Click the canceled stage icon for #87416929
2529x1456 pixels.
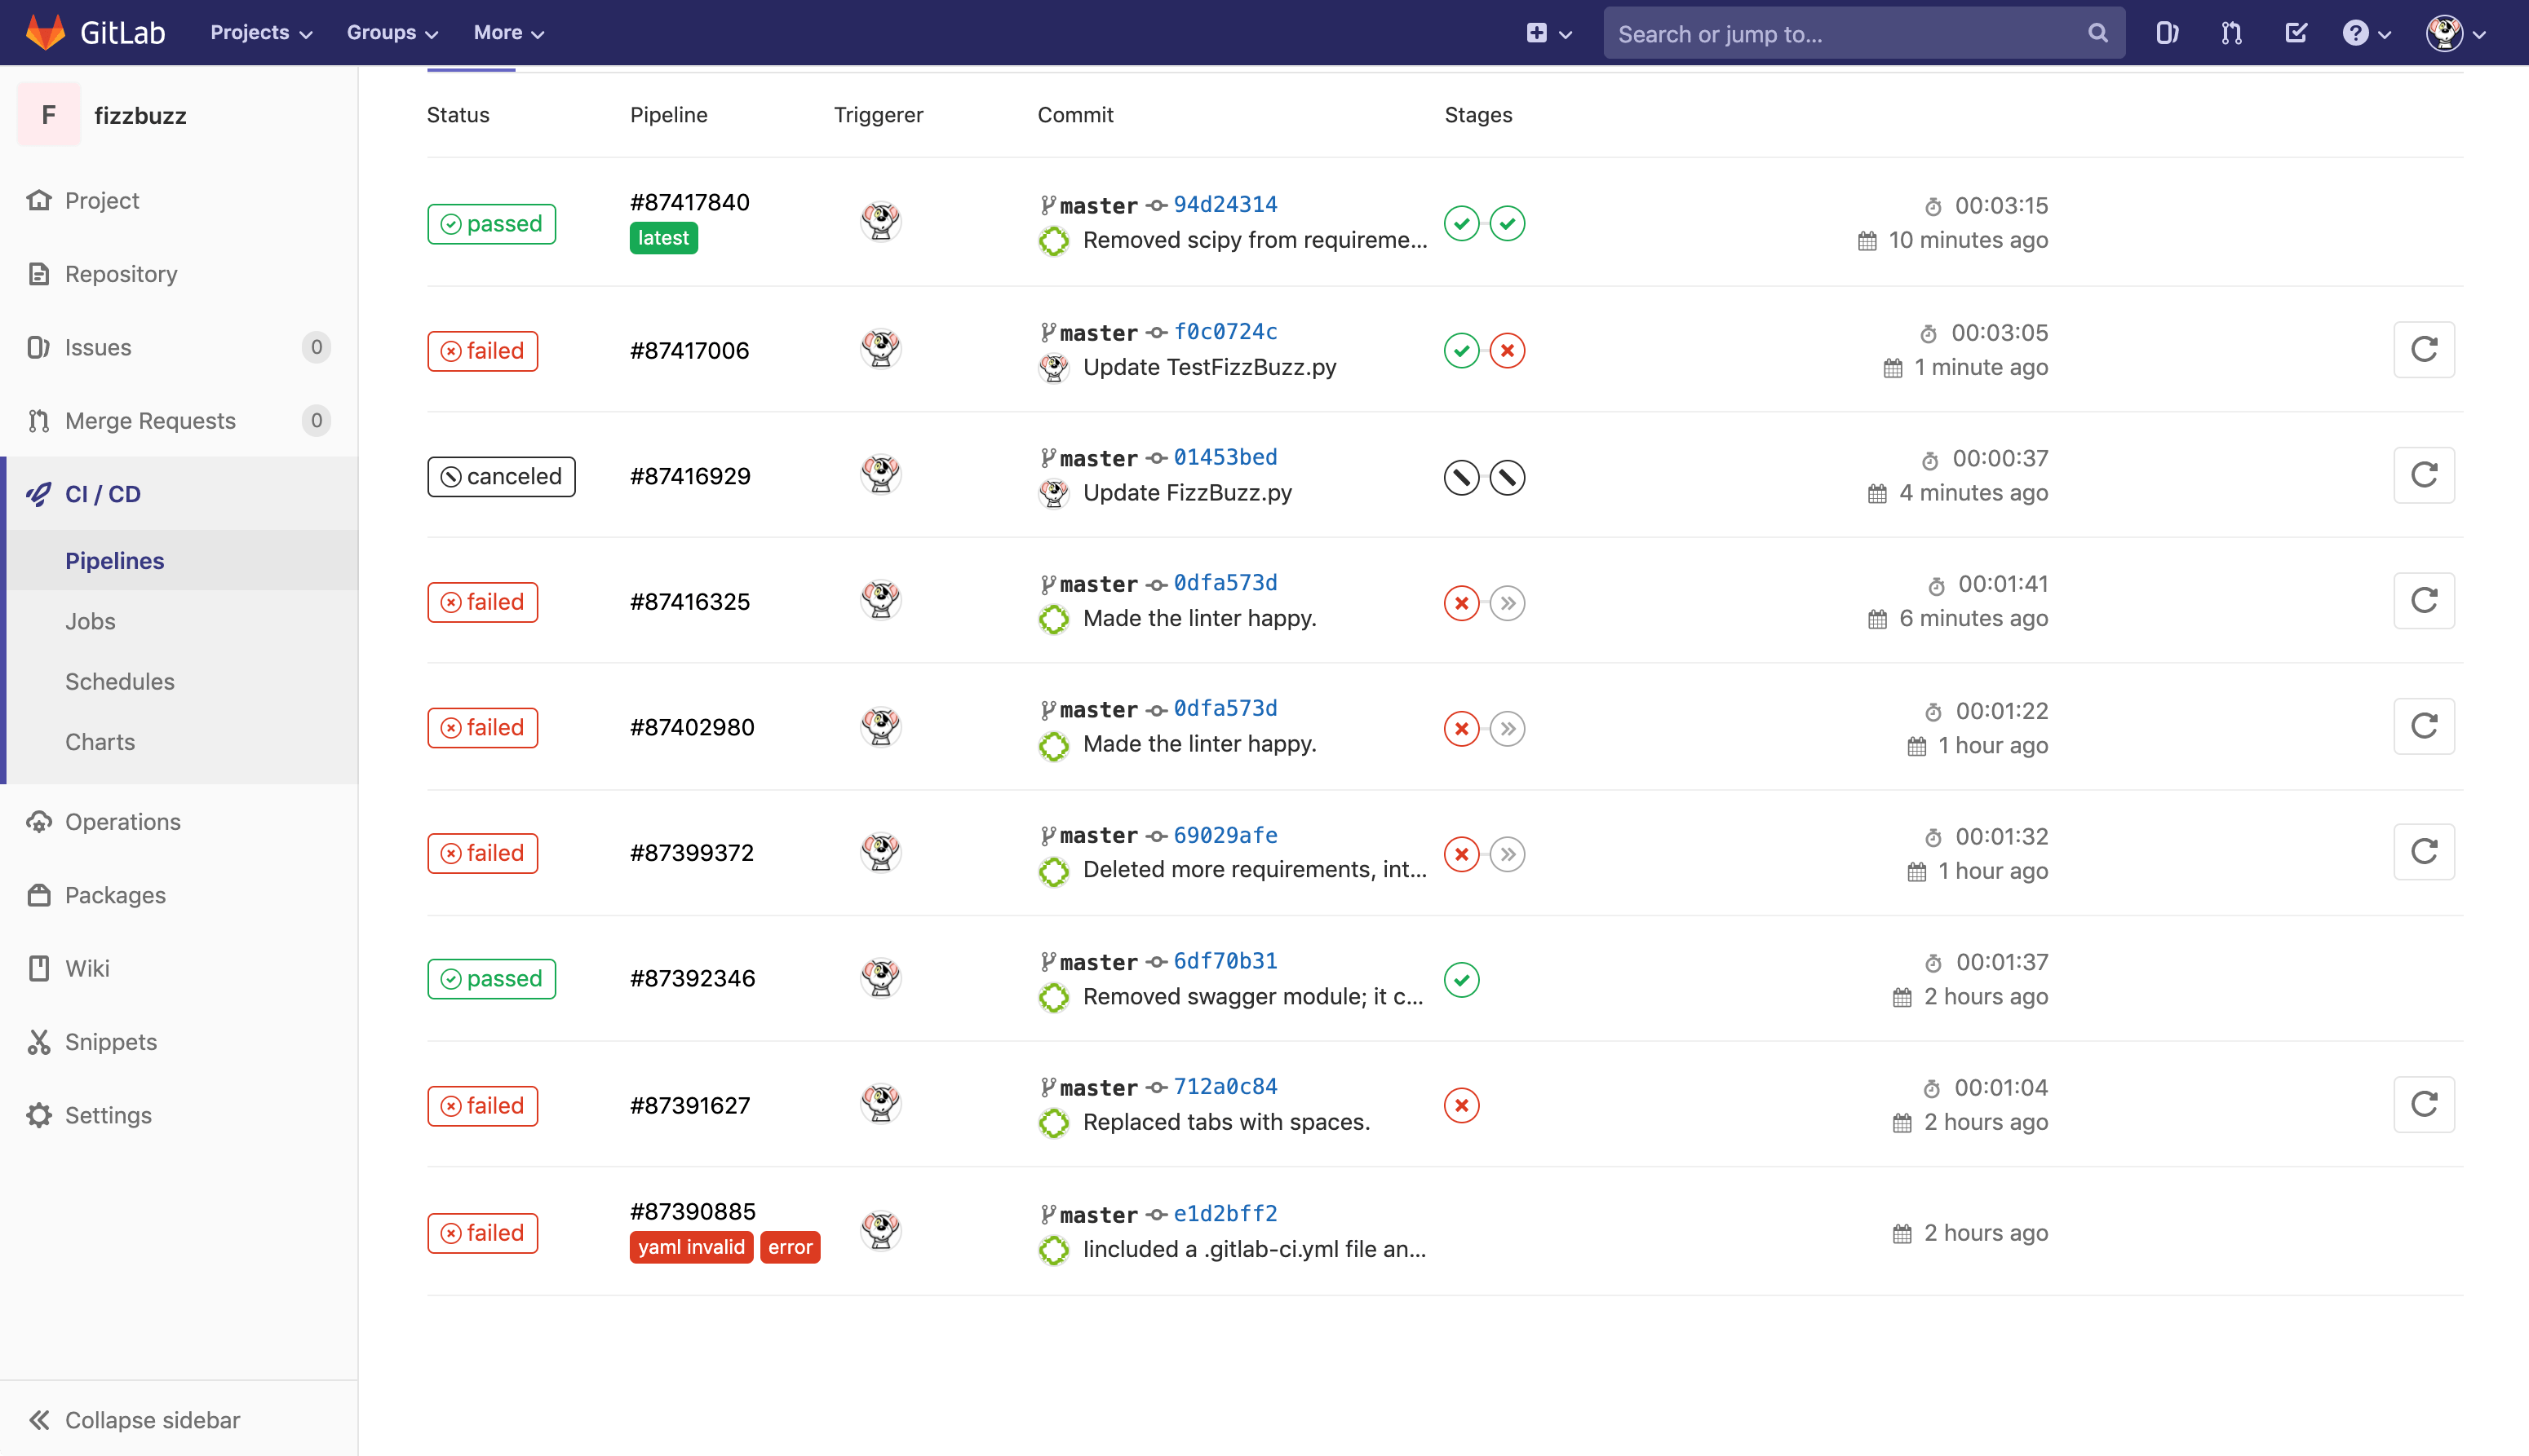[1462, 477]
